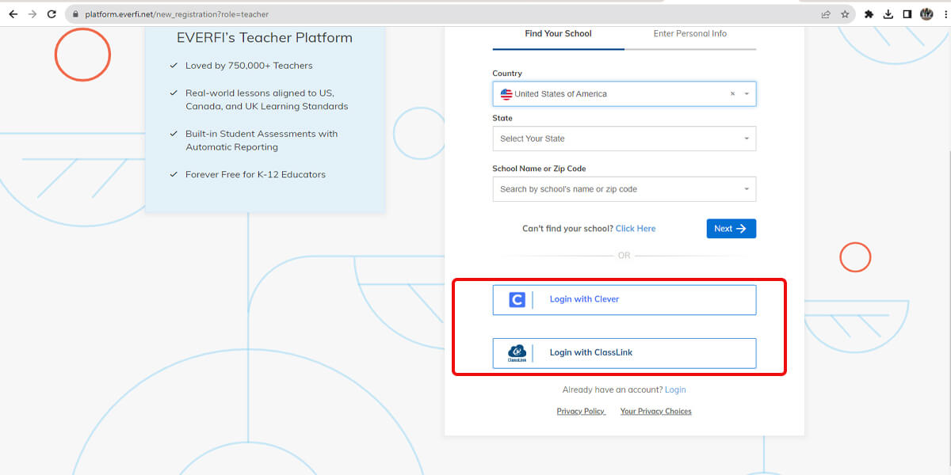Screen dimensions: 951x475
Task: Open browser downloads icon
Action: [888, 14]
